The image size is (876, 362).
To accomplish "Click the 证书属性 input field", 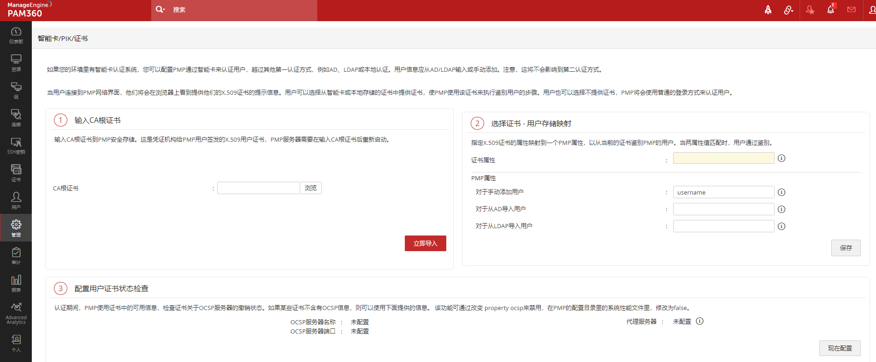I will point(723,158).
